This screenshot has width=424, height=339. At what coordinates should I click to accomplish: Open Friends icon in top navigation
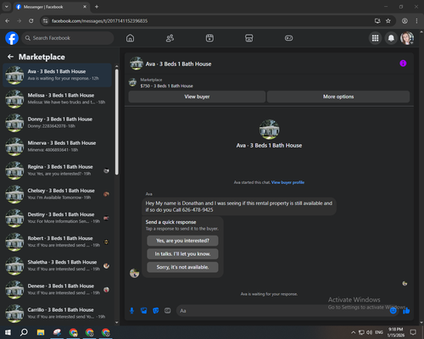(170, 38)
